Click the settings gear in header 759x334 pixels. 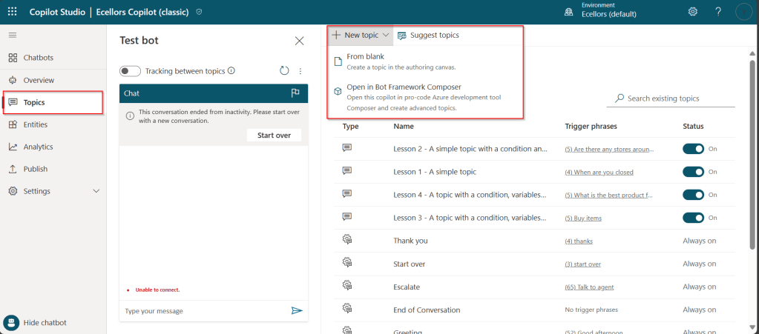pos(692,12)
